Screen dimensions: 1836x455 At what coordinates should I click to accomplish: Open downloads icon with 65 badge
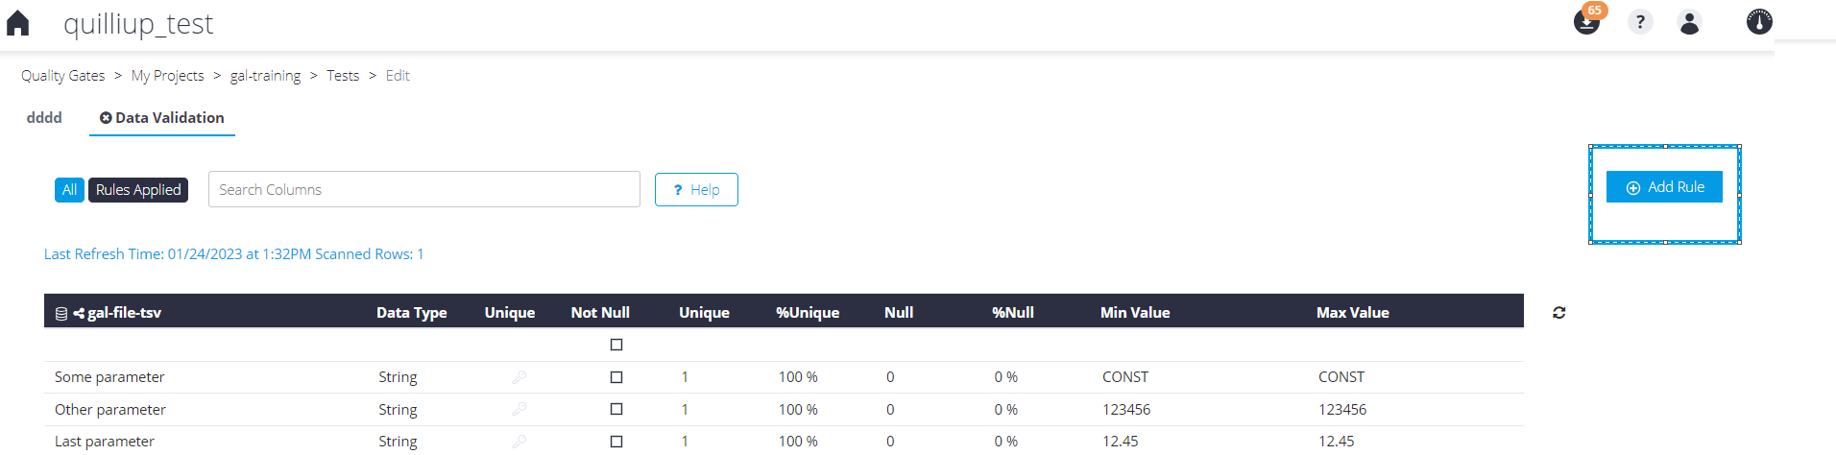click(x=1587, y=21)
